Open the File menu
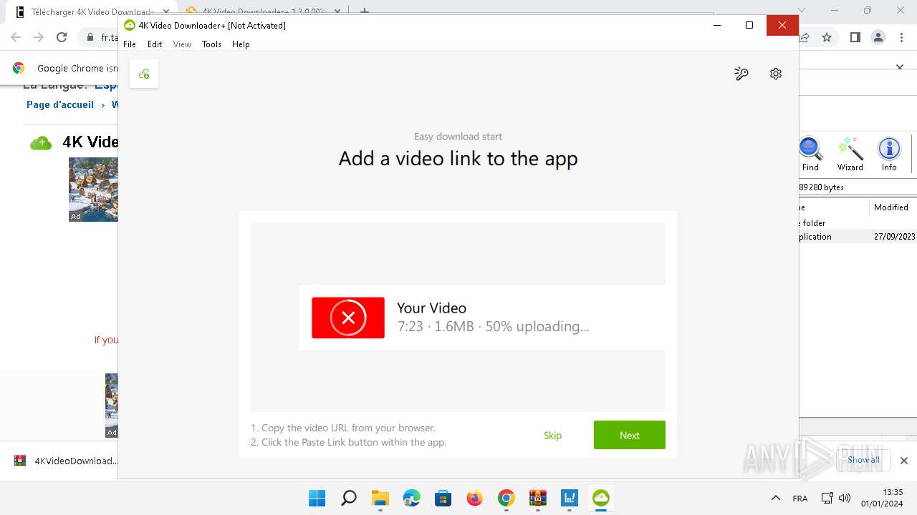Image resolution: width=917 pixels, height=515 pixels. 130,44
